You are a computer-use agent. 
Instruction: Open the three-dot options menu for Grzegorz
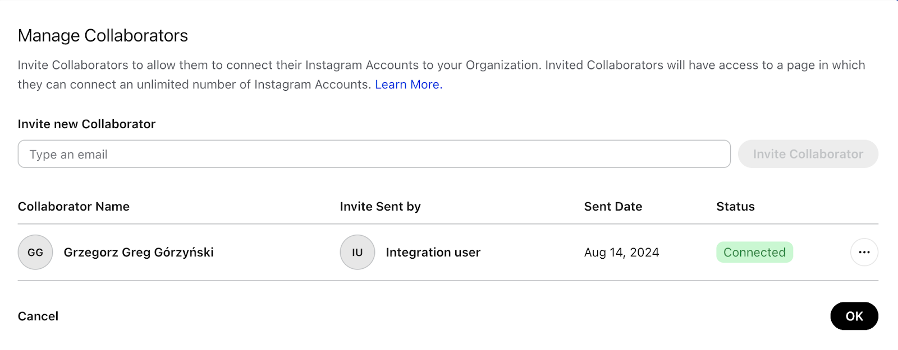[x=864, y=252]
